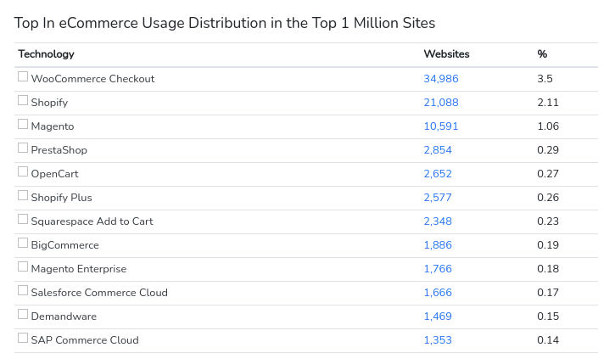The image size is (615, 353).
Task: Toggle the PrestaShop checkbox
Action: tap(23, 148)
